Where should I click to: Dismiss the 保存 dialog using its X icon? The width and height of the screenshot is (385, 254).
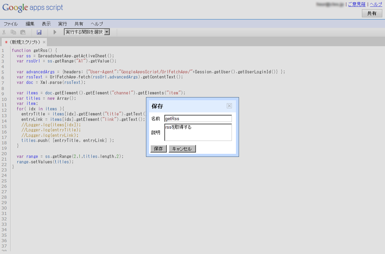229,106
